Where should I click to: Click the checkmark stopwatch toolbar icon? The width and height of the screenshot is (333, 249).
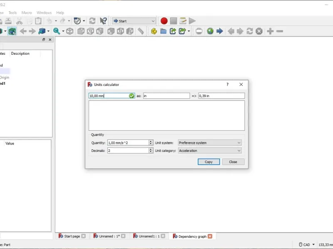pos(77,21)
